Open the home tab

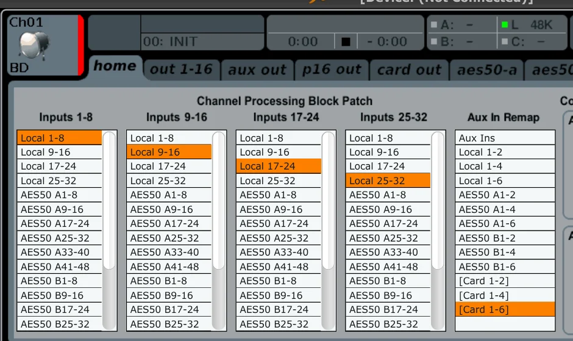[x=115, y=66]
